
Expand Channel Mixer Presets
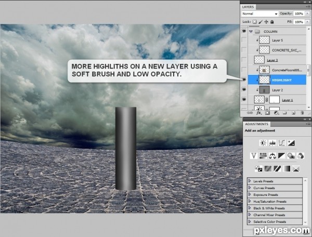(x=250, y=215)
